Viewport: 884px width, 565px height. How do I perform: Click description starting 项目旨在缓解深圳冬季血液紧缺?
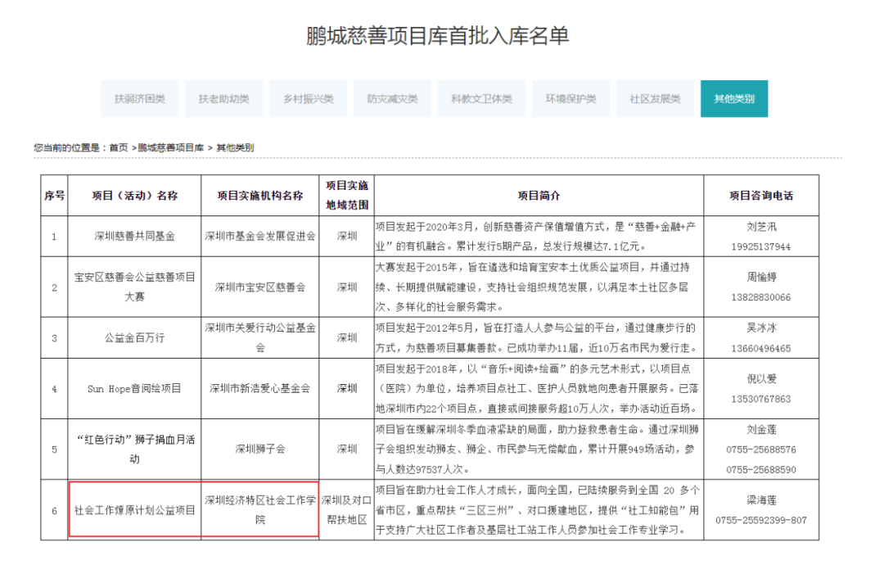pos(537,450)
